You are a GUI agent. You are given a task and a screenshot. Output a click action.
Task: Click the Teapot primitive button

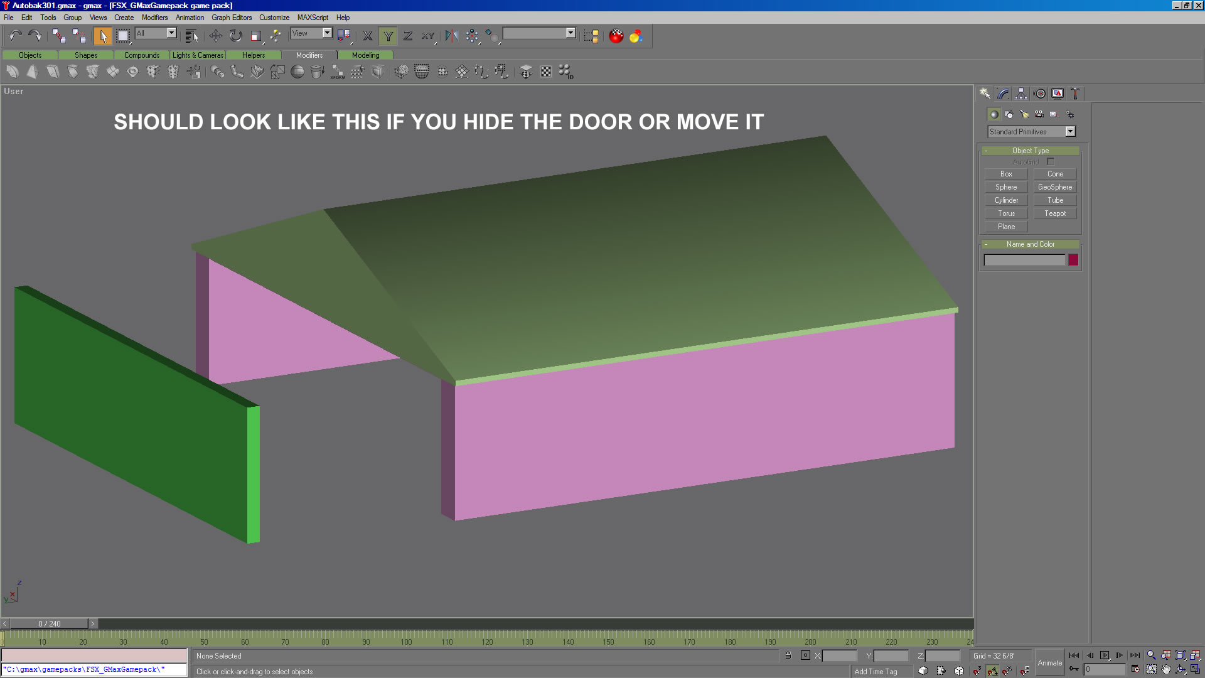1054,213
